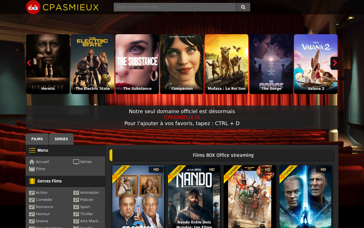
Task: Click the Comédie genre icon
Action: (x=32, y=200)
